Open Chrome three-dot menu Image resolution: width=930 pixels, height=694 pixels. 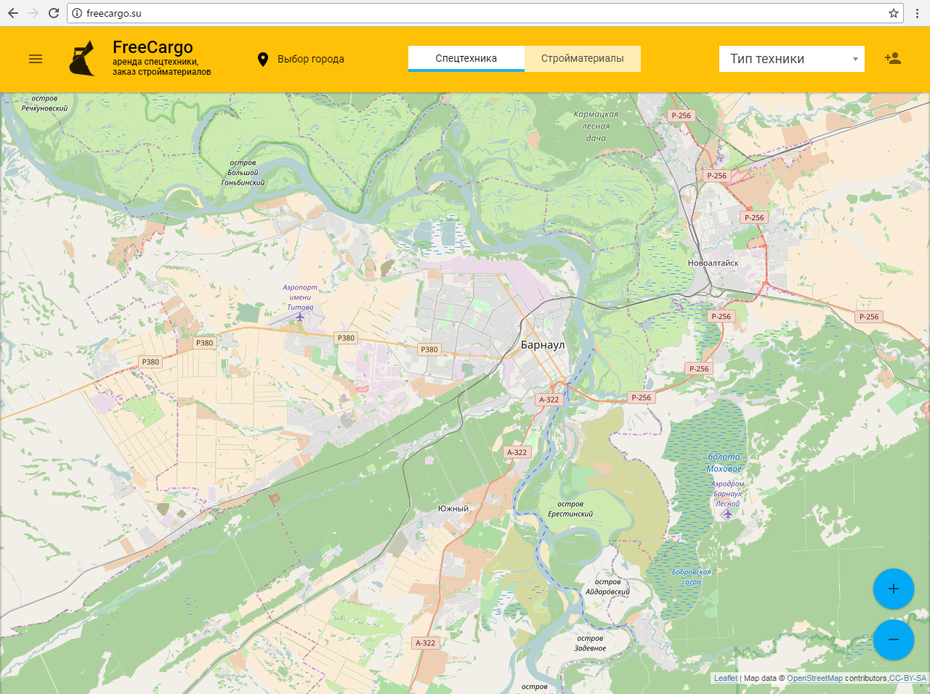coord(917,13)
